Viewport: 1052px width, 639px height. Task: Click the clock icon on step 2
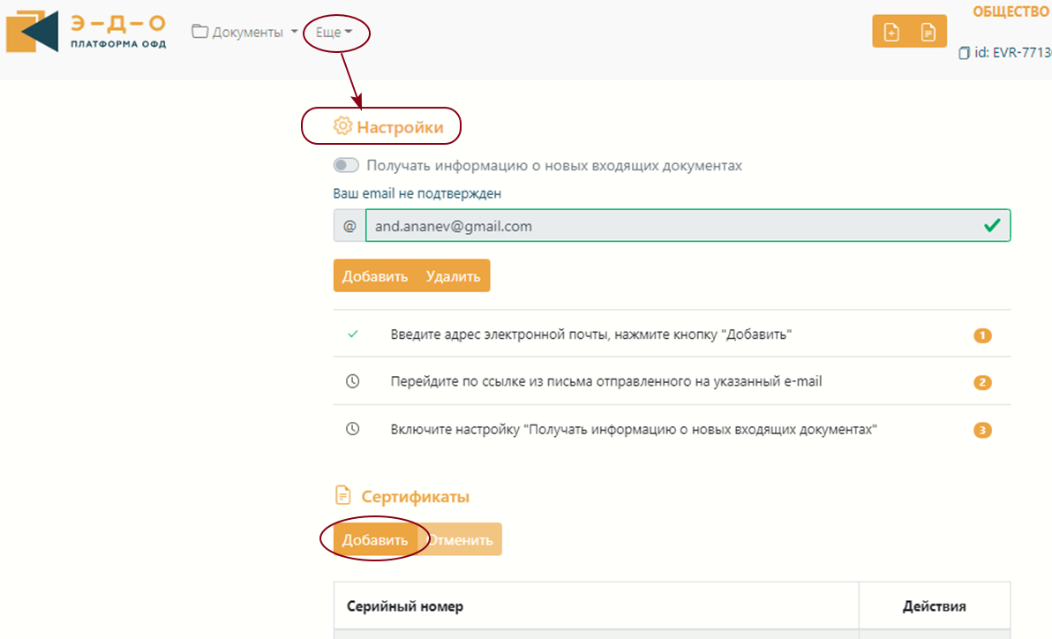pyautogui.click(x=352, y=382)
